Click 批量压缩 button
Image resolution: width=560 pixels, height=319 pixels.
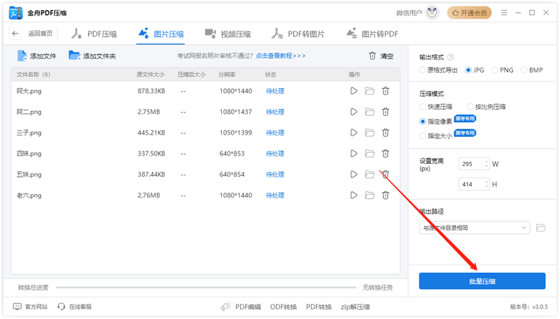click(482, 281)
